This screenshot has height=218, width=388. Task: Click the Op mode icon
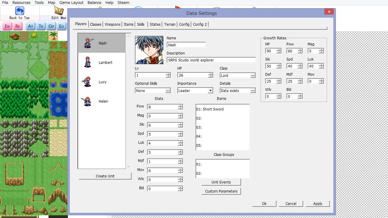pyautogui.click(x=51, y=26)
